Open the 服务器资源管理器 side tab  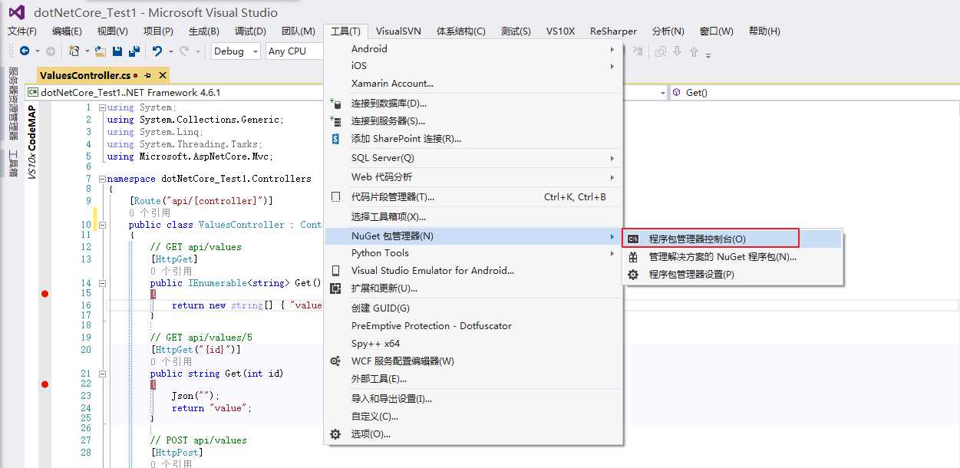(12, 104)
